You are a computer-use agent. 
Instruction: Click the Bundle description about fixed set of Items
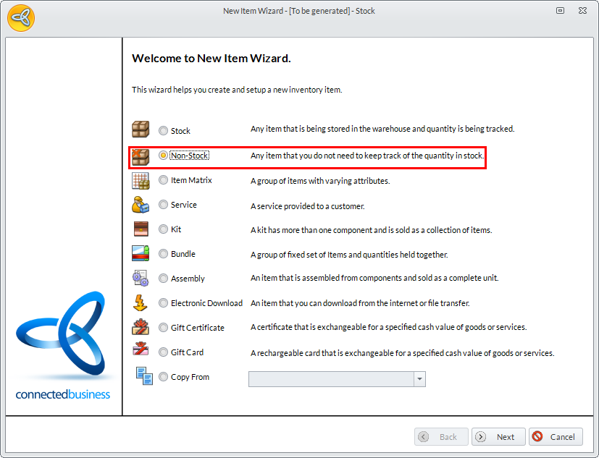[x=349, y=255]
